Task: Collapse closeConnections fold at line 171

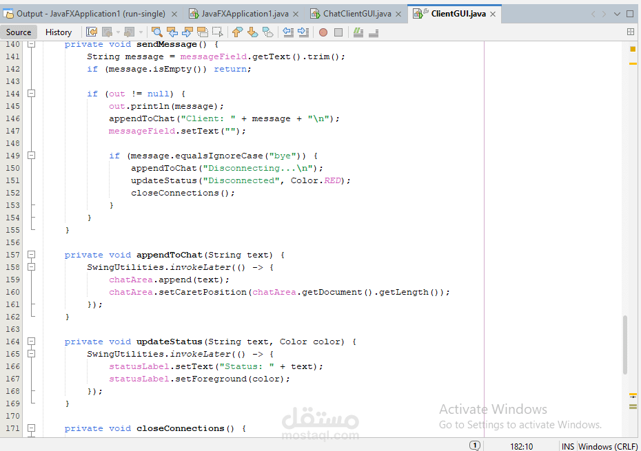Action: 31,428
